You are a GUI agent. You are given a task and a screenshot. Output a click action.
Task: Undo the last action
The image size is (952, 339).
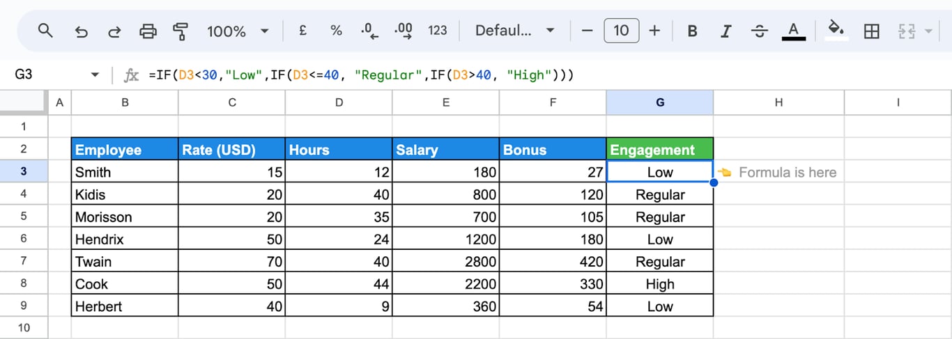[81, 31]
